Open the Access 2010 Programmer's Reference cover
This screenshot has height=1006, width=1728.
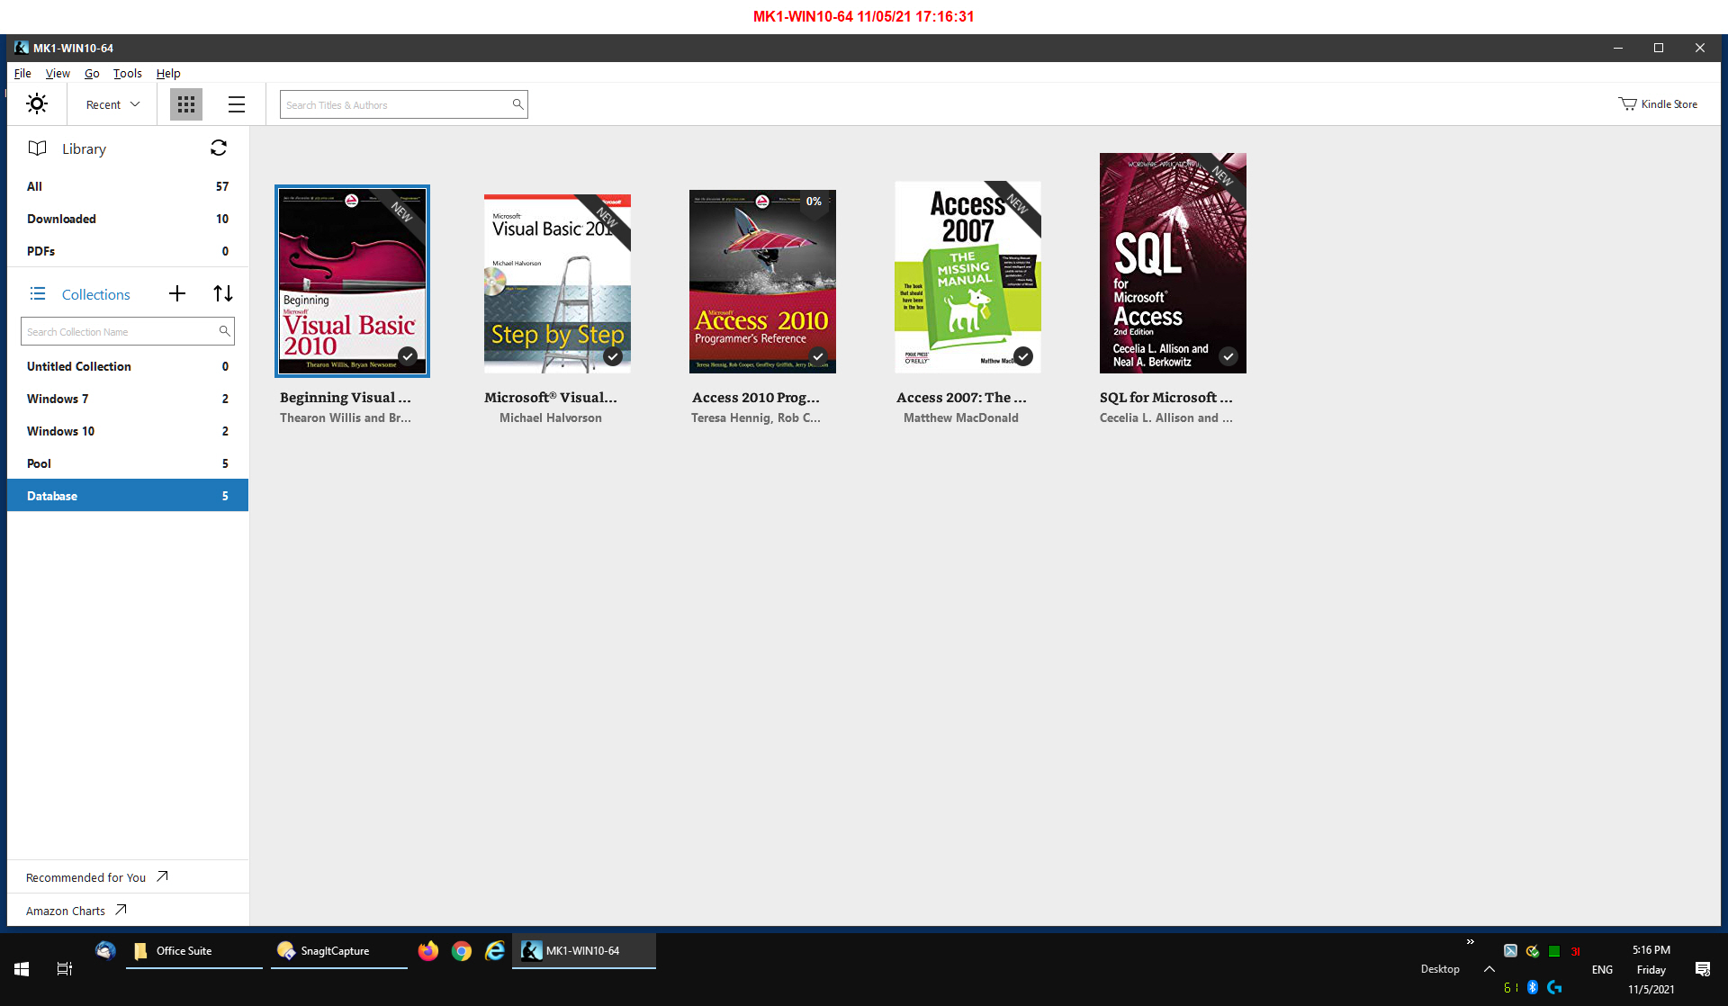pos(762,282)
